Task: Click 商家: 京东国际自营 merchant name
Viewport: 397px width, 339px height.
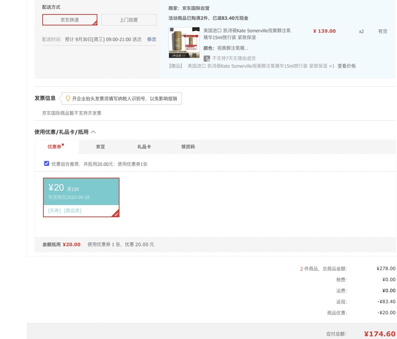Action: (x=189, y=8)
